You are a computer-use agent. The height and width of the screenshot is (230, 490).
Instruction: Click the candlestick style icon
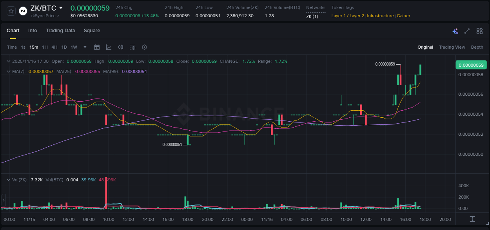coord(120,47)
